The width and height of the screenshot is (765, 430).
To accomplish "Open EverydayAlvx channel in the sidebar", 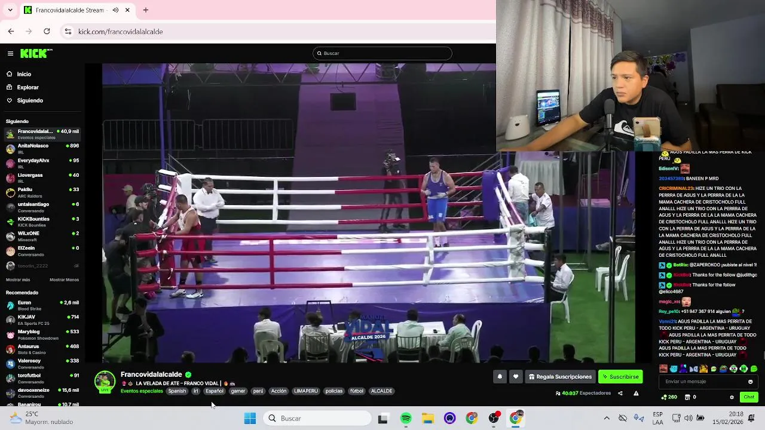I will click(42, 163).
